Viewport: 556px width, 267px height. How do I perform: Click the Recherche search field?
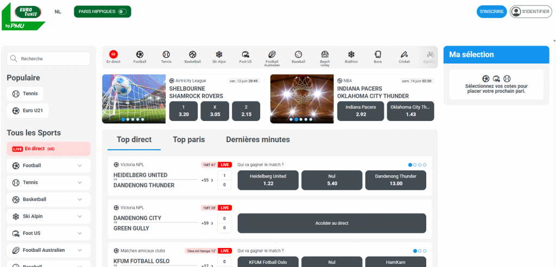(x=49, y=59)
